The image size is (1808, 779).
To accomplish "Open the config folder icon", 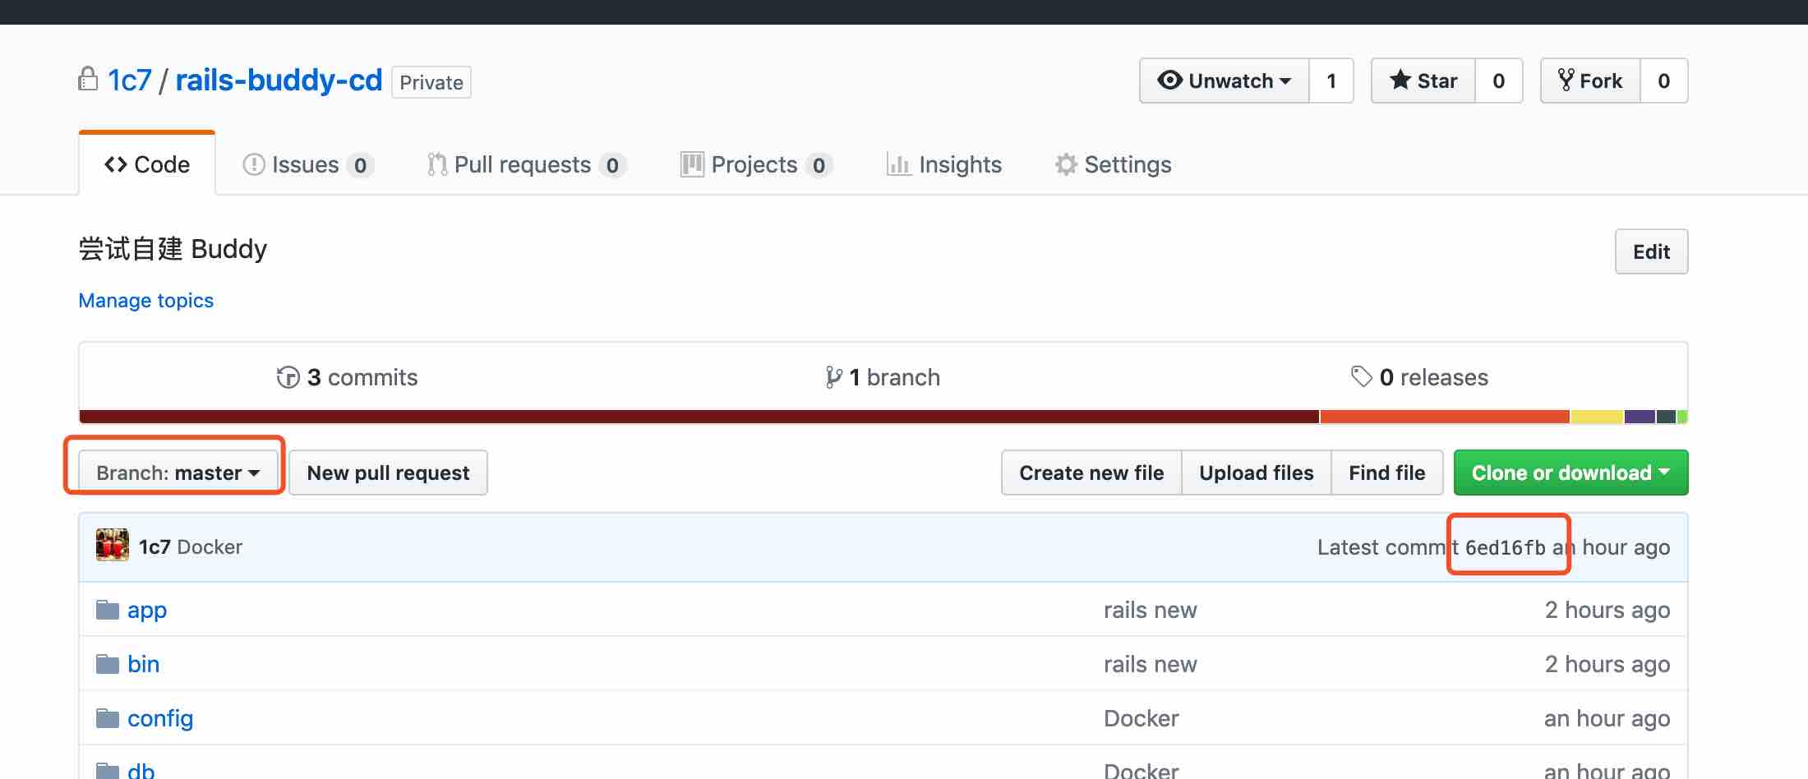I will 108,718.
